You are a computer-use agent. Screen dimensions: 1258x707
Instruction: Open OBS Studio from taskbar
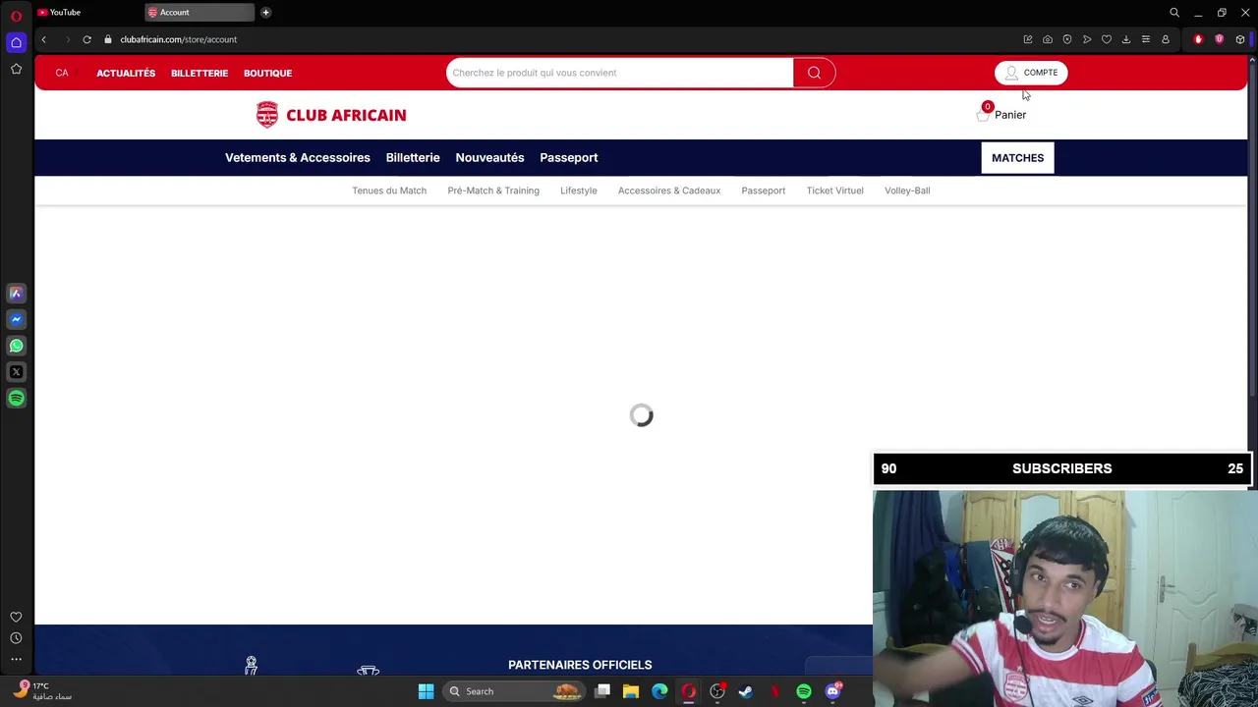[717, 691]
